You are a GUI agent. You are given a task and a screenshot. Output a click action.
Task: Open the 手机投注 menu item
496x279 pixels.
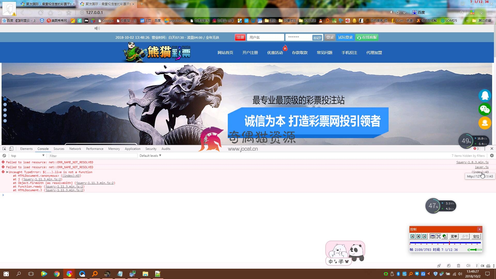point(349,52)
